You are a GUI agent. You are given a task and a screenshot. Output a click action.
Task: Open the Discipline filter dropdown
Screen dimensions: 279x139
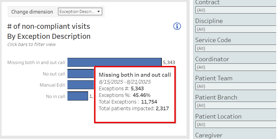(236, 29)
